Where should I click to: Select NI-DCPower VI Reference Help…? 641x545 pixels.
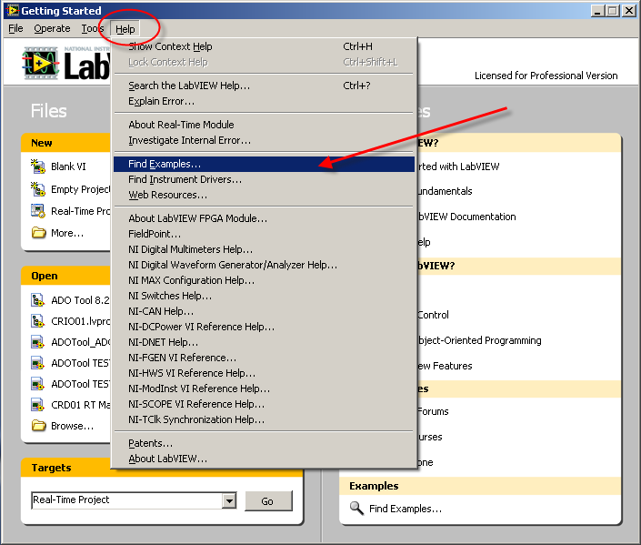264,327
